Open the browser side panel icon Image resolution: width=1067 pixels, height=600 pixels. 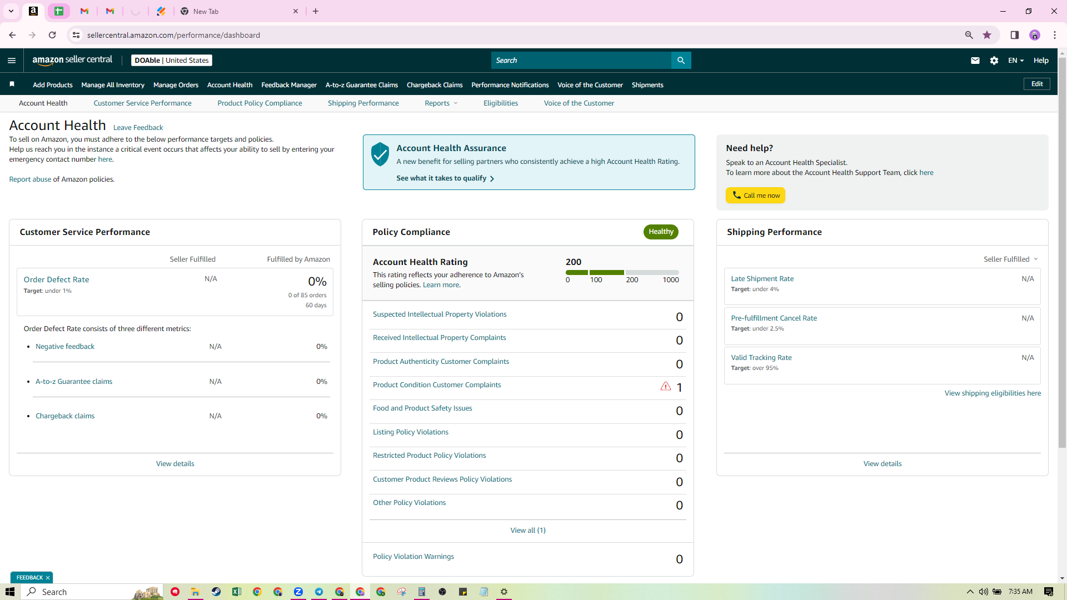[1015, 35]
